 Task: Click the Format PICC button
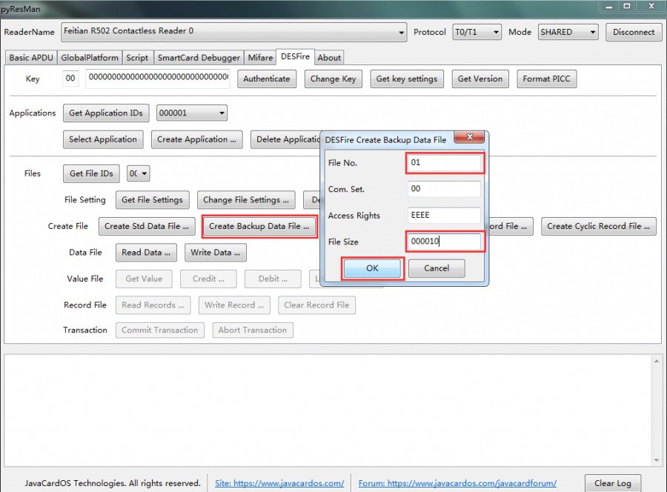[x=546, y=79]
